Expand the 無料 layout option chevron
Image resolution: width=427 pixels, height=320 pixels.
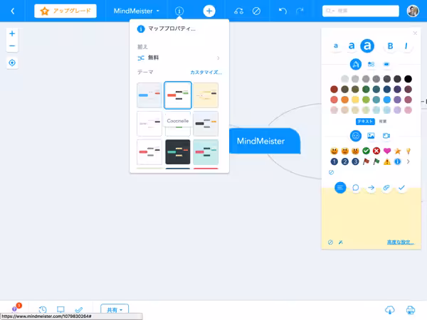pos(218,58)
